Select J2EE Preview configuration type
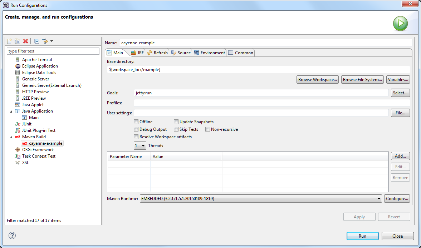The height and width of the screenshot is (248, 421). point(34,98)
